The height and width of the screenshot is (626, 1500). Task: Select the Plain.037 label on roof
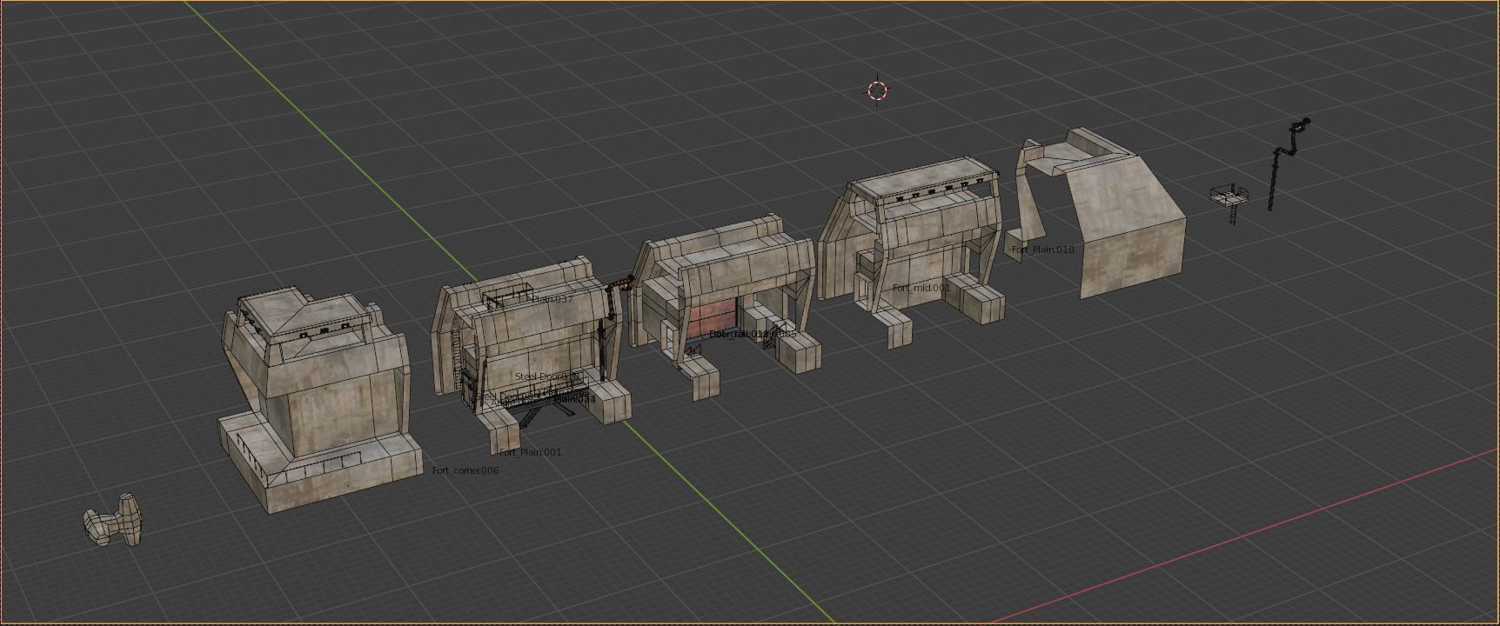pyautogui.click(x=552, y=299)
